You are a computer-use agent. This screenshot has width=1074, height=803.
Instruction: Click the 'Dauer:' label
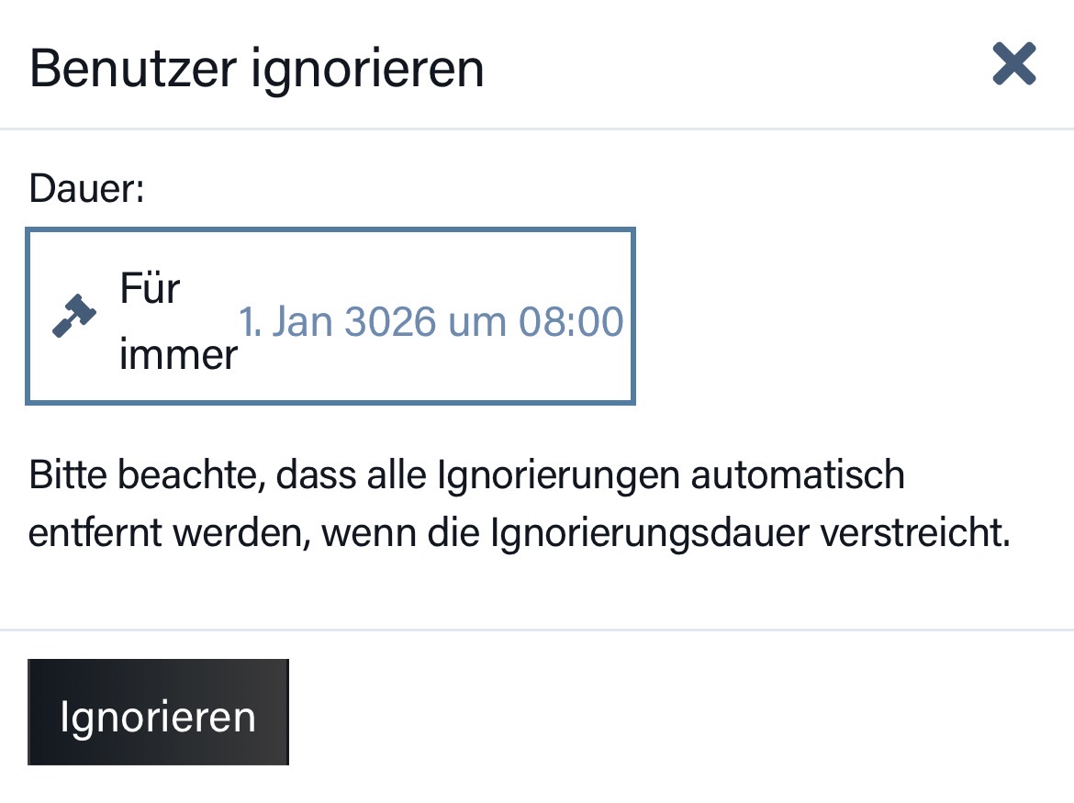click(x=87, y=190)
